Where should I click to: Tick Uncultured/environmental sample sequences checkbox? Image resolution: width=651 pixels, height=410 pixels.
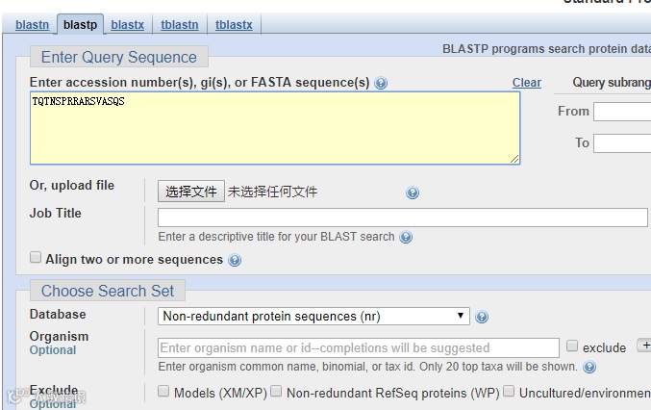click(509, 391)
